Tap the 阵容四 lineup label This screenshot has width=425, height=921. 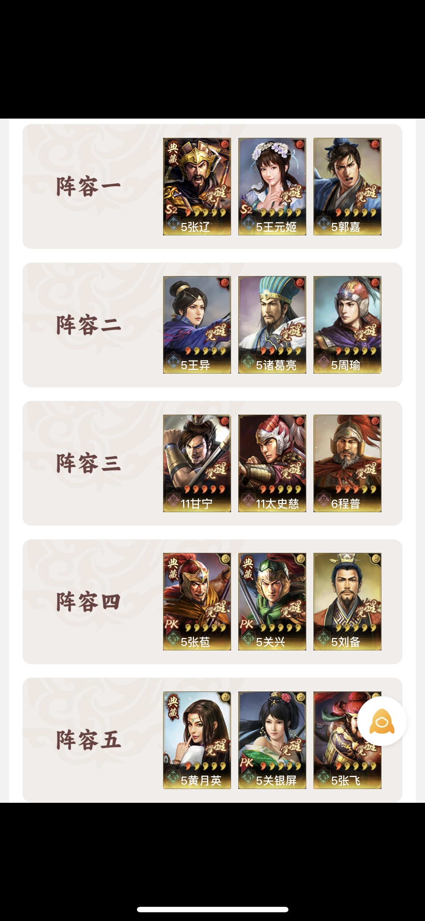click(88, 602)
